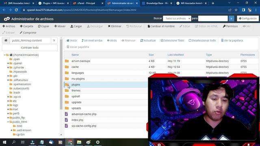The height and width of the screenshot is (146, 260).
Task: Upload files with Cargar
Action: point(76,26)
